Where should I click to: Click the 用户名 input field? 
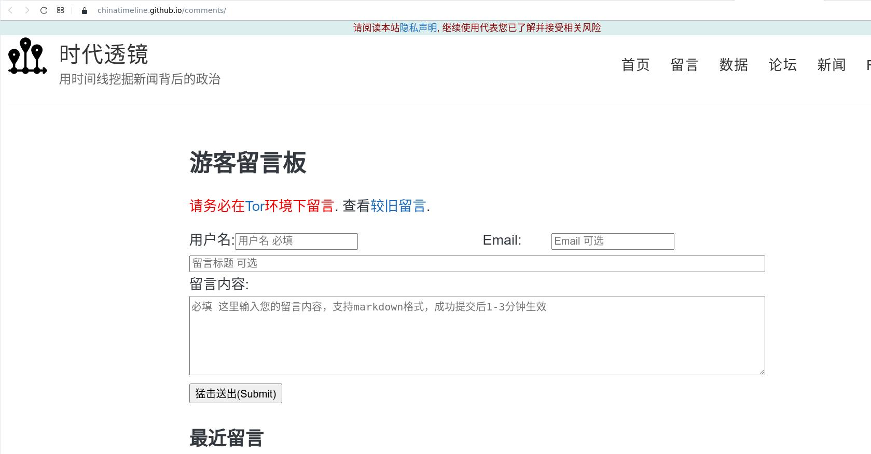[296, 242]
